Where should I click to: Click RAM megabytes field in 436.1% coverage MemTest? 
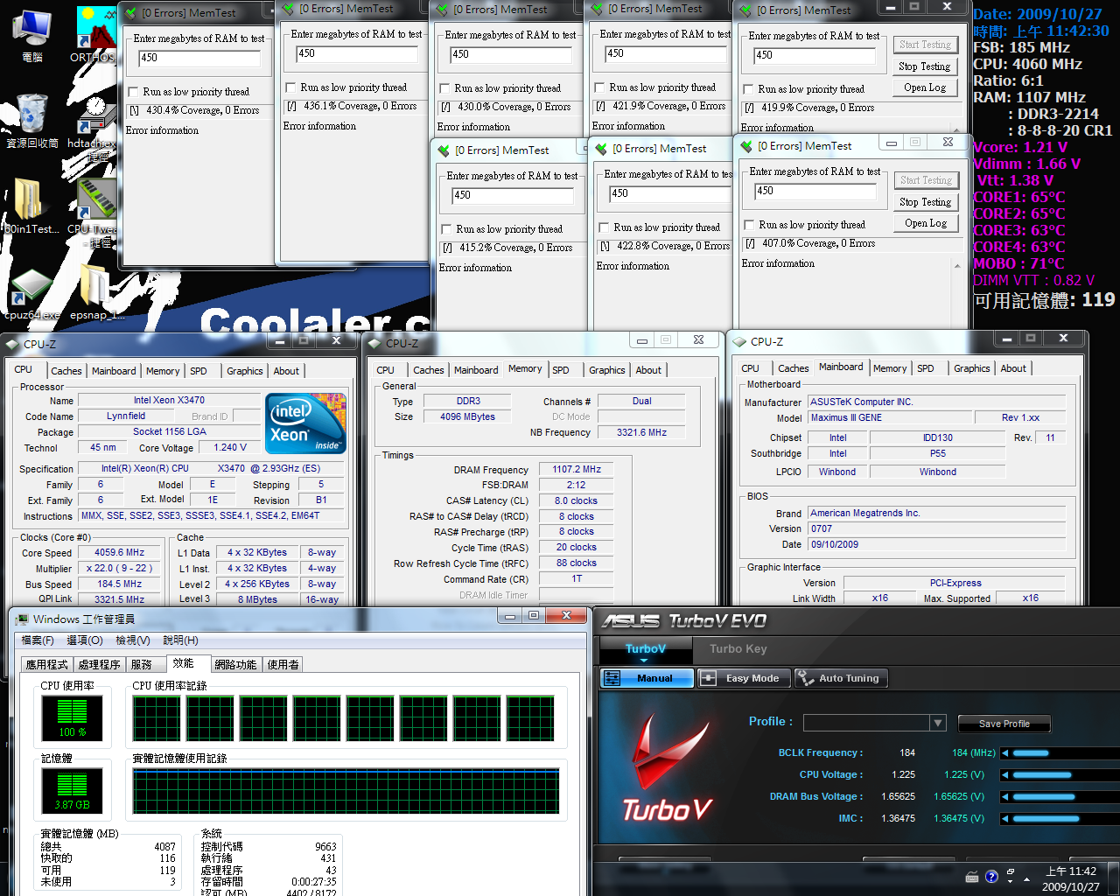356,54
